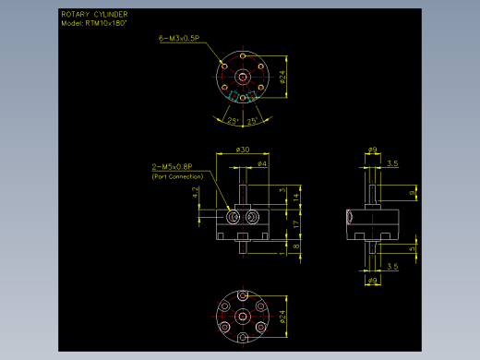The height and width of the screenshot is (360, 480).
Task: Click the right 25° angle label
Action: (252, 121)
